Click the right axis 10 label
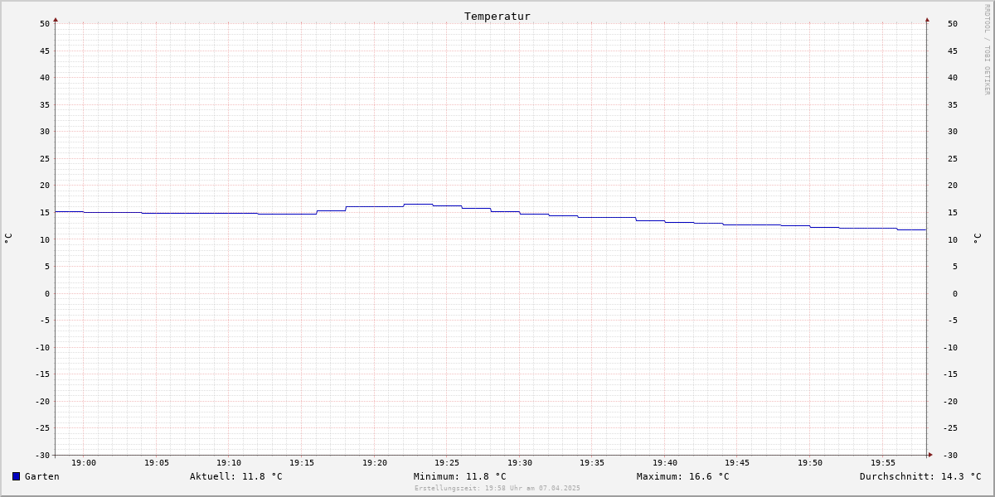This screenshot has height=497, width=995. (953, 239)
